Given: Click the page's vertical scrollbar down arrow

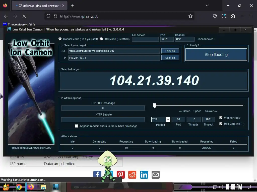Looking at the screenshot, I should click(255, 180).
